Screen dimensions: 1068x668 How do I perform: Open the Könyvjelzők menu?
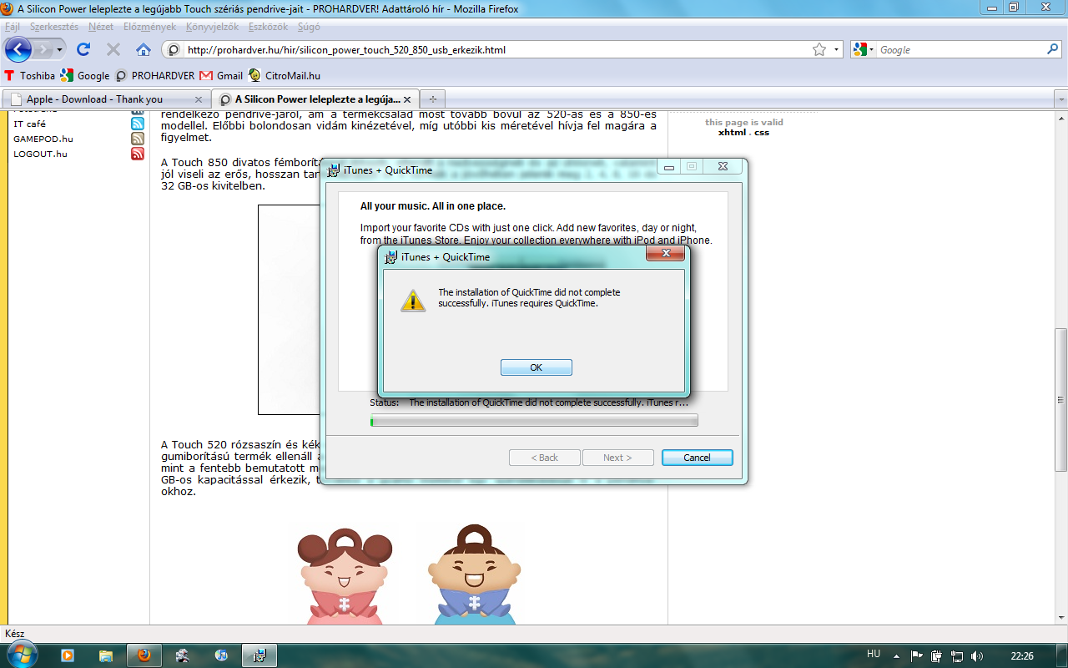tap(213, 27)
